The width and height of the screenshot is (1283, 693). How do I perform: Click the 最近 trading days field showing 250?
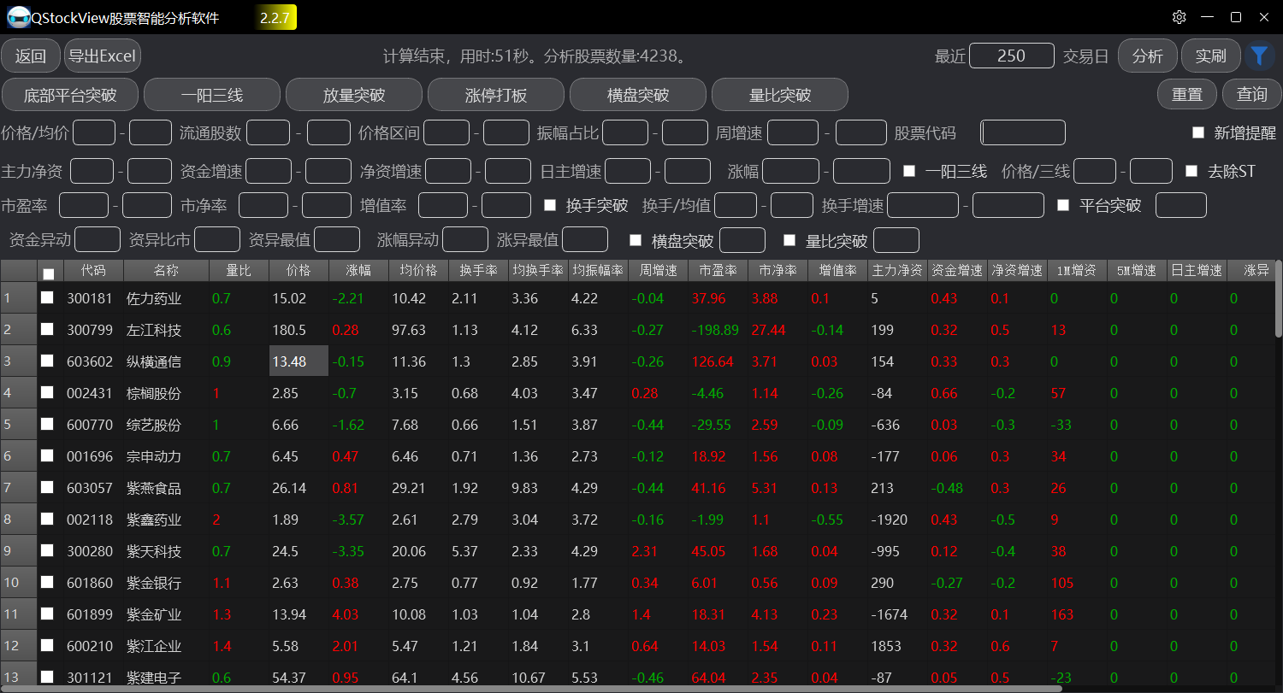tap(1012, 56)
